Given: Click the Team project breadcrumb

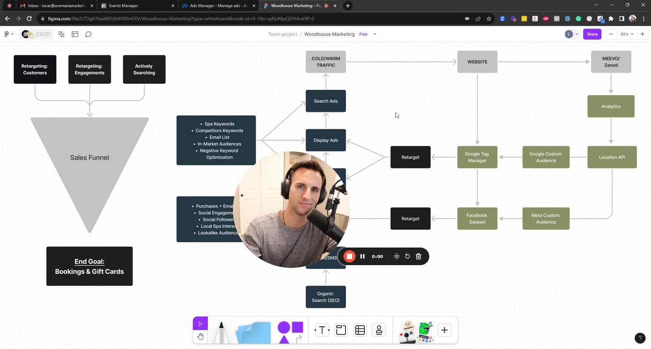Looking at the screenshot, I should point(282,34).
